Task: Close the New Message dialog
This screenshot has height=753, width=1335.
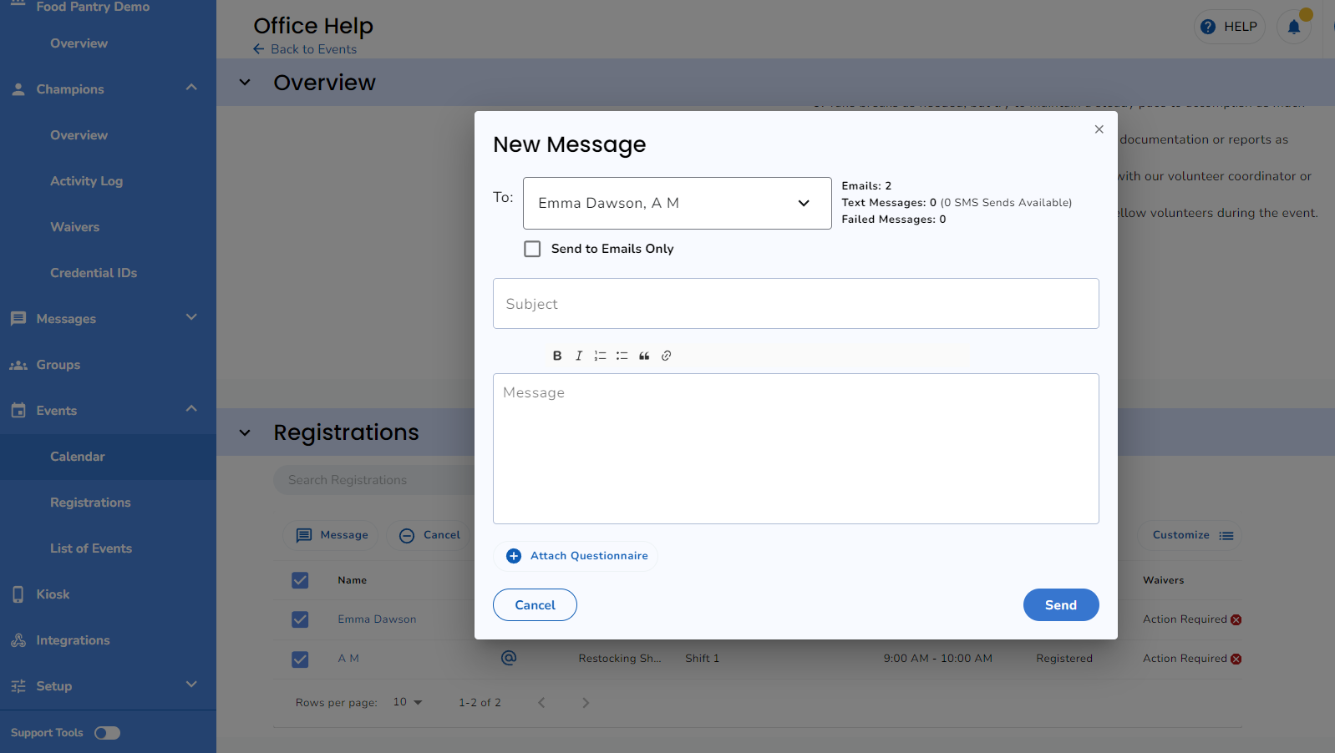Action: [1099, 129]
